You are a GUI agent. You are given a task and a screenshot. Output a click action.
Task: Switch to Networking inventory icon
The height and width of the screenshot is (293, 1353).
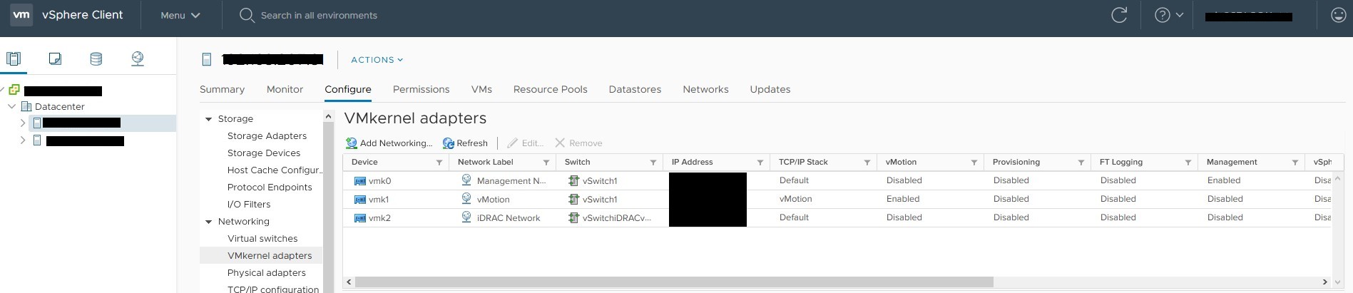click(x=138, y=59)
